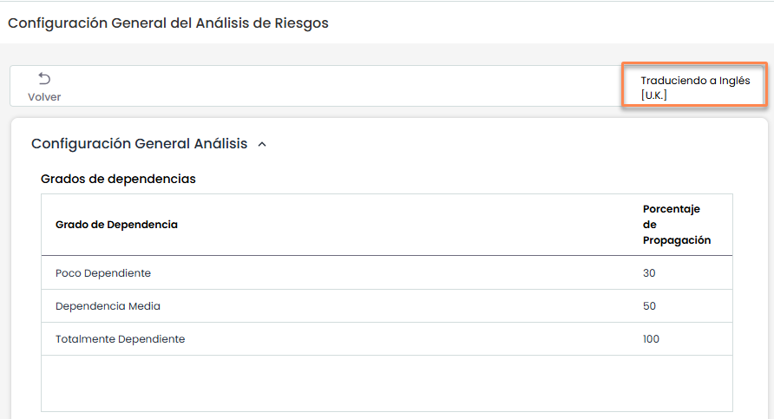Screen dimensions: 774x419
Task: Click the grey band beneath the page title
Action: point(386,54)
